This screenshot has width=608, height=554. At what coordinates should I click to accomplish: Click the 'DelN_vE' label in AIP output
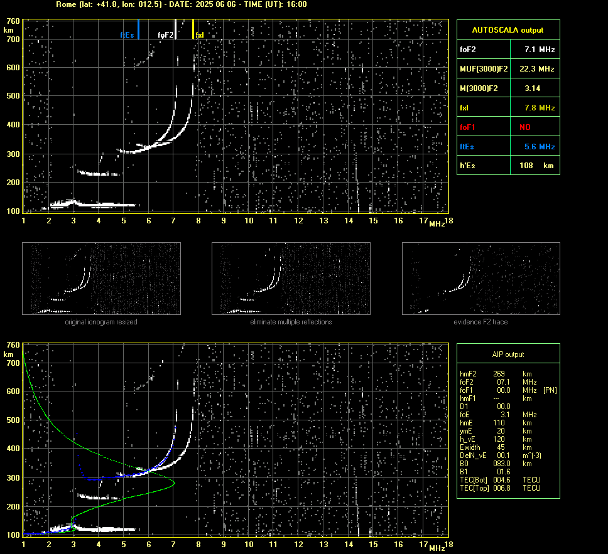pos(473,455)
